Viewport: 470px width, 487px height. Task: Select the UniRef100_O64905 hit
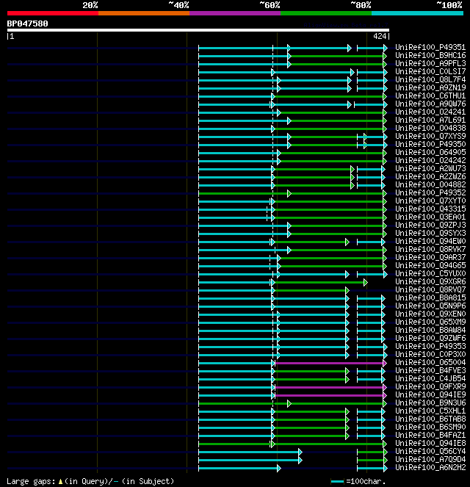(x=430, y=152)
